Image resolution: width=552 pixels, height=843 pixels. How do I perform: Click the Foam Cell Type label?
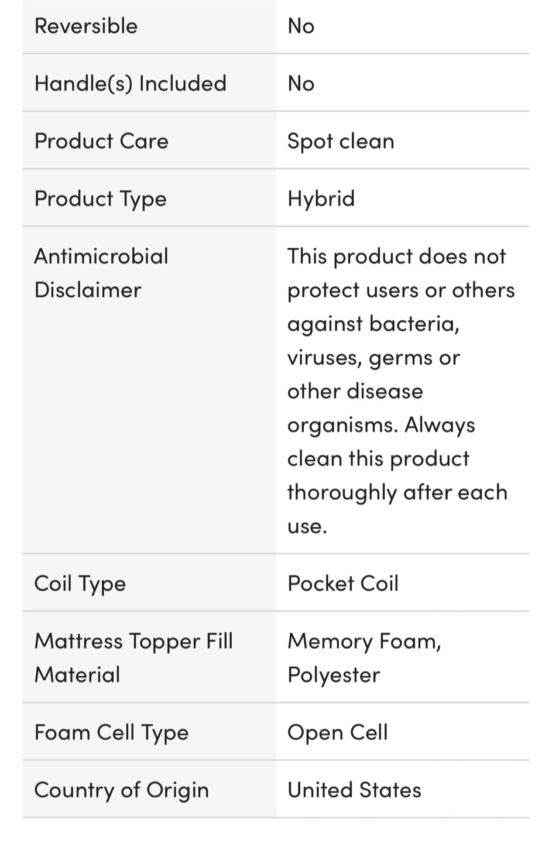click(111, 732)
